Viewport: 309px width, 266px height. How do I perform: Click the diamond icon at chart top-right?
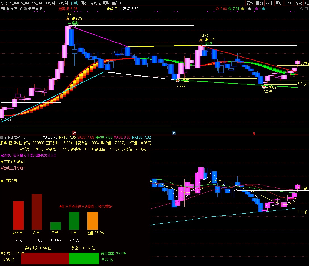301,9
